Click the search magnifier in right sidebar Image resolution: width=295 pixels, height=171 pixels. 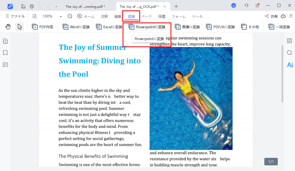coord(290,53)
